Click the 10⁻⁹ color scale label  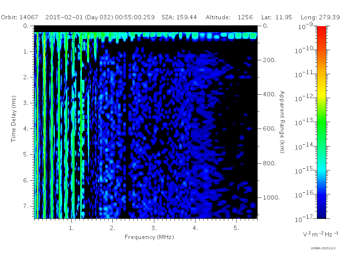pyautogui.click(x=306, y=27)
